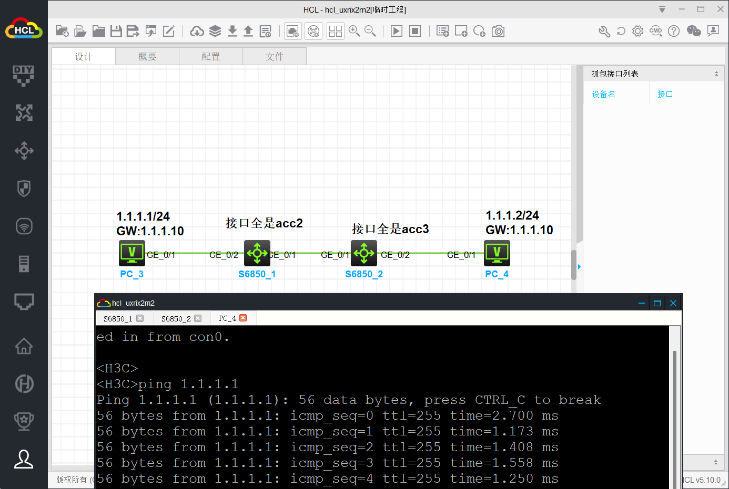
Task: Click the stop all devices button
Action: coord(415,32)
